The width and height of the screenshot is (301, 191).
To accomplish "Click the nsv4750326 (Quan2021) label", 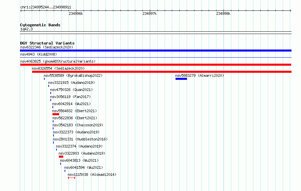I will [x=71, y=90].
